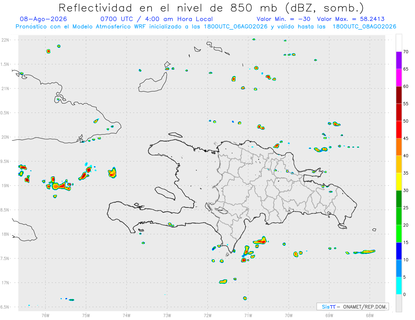Viewport: 415px width, 320px height.
Task: Select the 'Valor Max. = 58.2413' text
Action: tap(351, 19)
